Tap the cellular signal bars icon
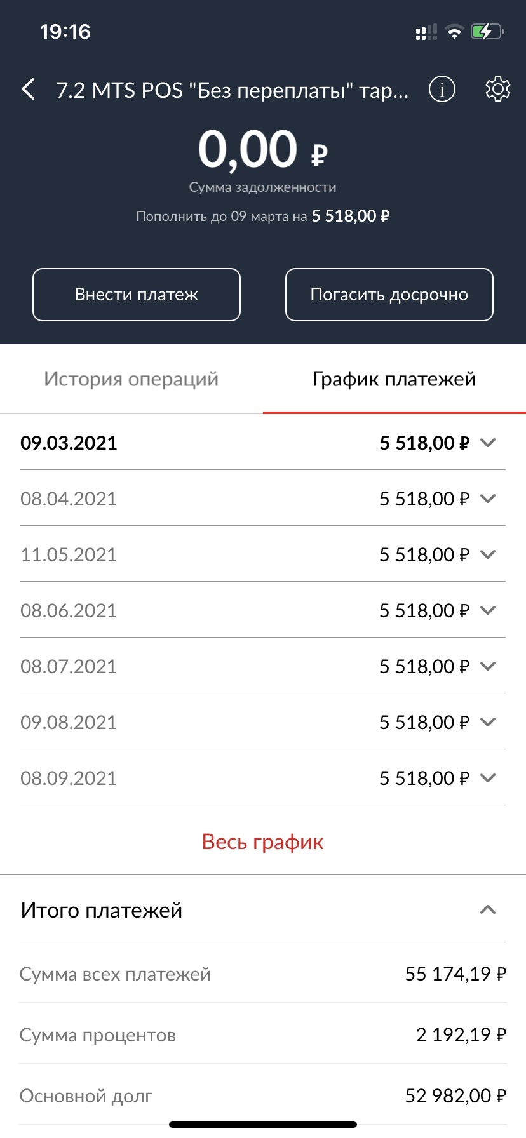 click(426, 32)
